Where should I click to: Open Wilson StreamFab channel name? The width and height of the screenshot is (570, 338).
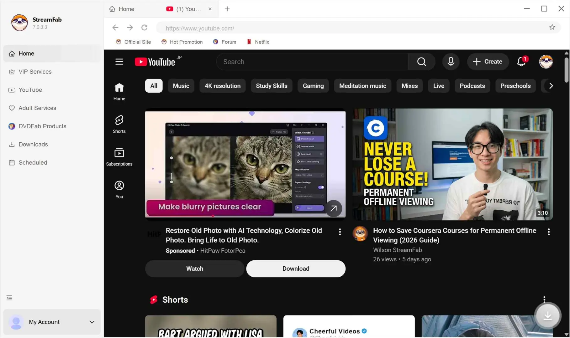397,250
